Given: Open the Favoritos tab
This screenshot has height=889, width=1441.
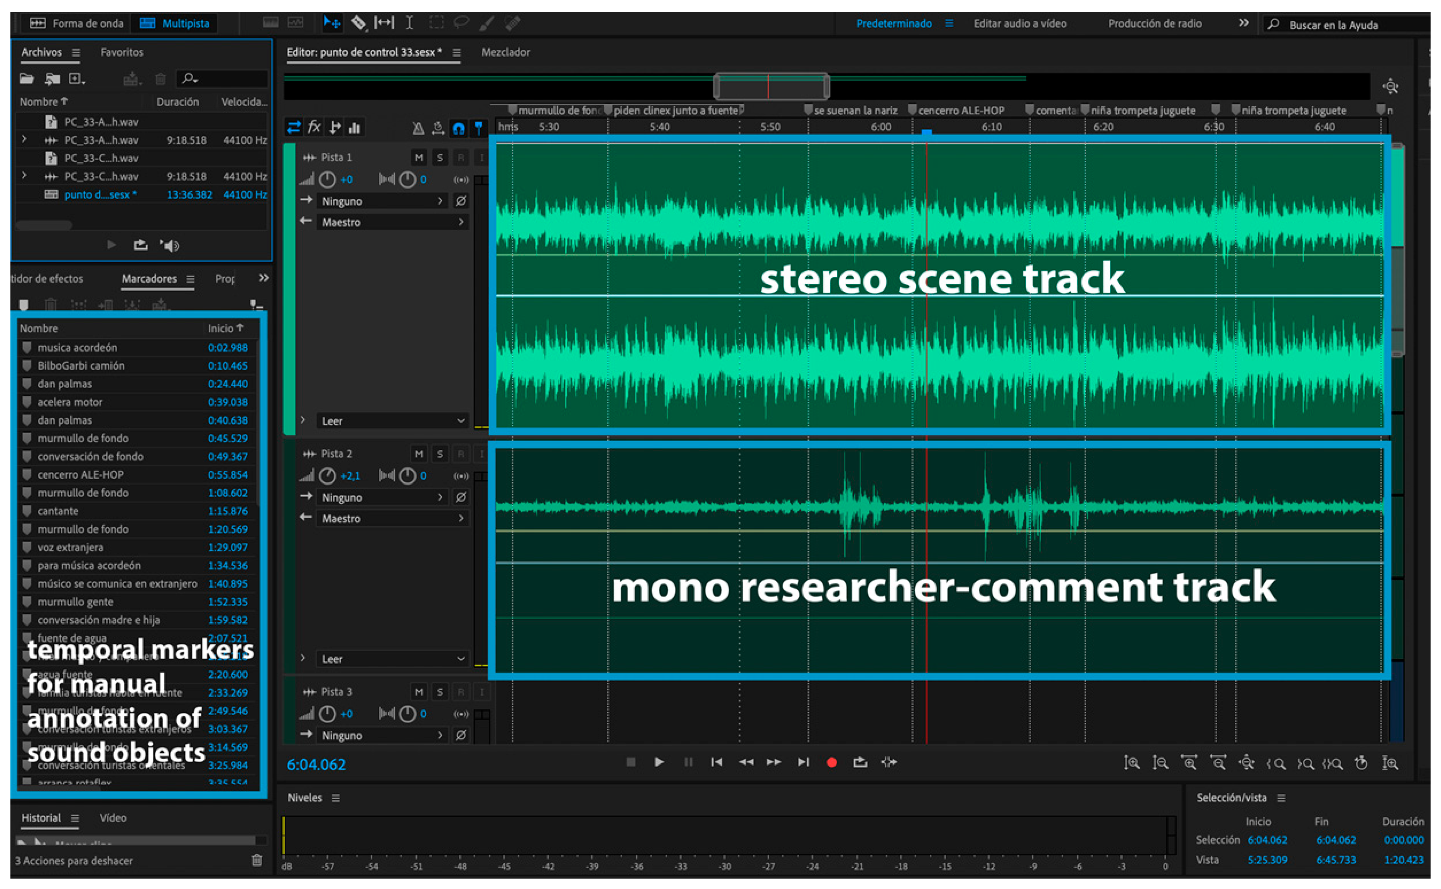Looking at the screenshot, I should 122,52.
